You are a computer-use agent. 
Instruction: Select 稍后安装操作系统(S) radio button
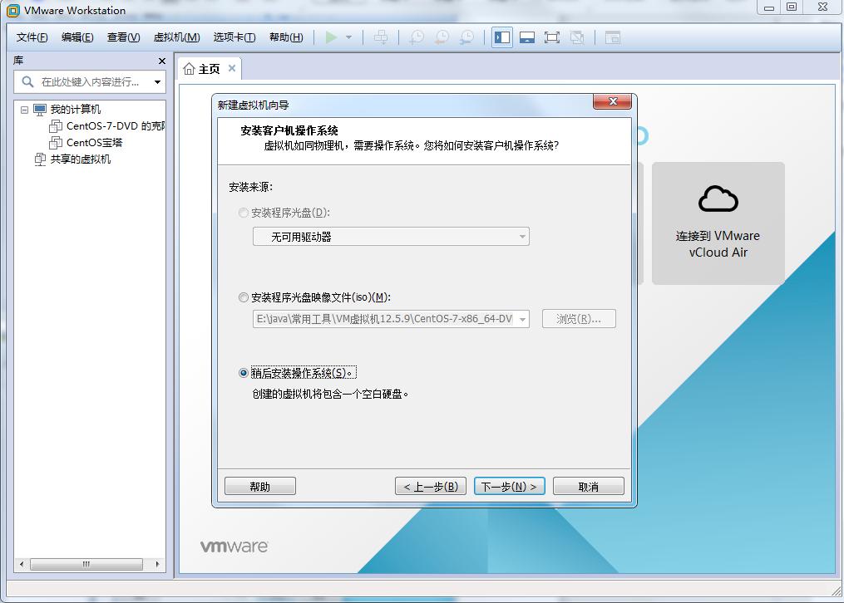tap(244, 373)
